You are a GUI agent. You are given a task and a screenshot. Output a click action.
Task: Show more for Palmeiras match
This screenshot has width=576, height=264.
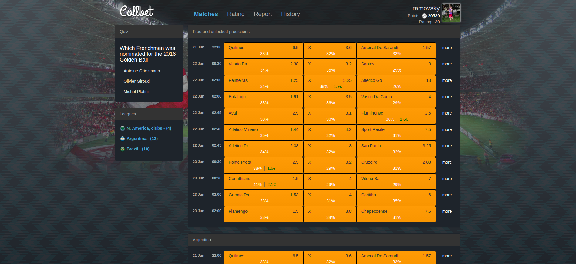[447, 81]
